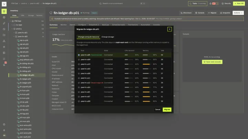Open the app logo home icon
248x139 pixels.
[4, 4]
